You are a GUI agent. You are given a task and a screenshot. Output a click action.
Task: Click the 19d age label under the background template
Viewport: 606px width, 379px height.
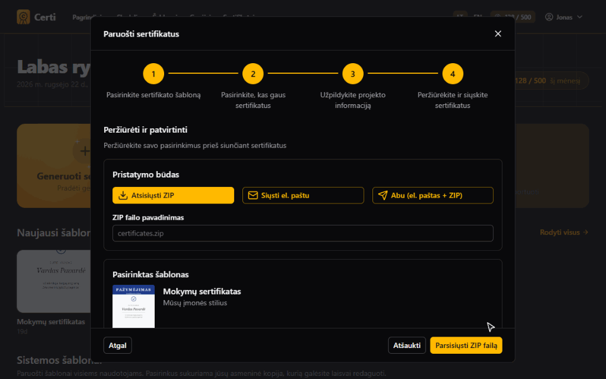(x=22, y=332)
